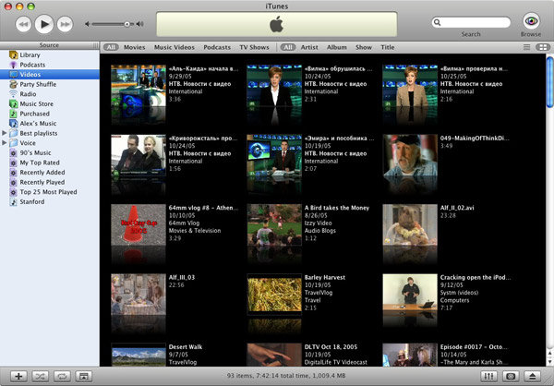Show or hide the artwork pane

83,376
